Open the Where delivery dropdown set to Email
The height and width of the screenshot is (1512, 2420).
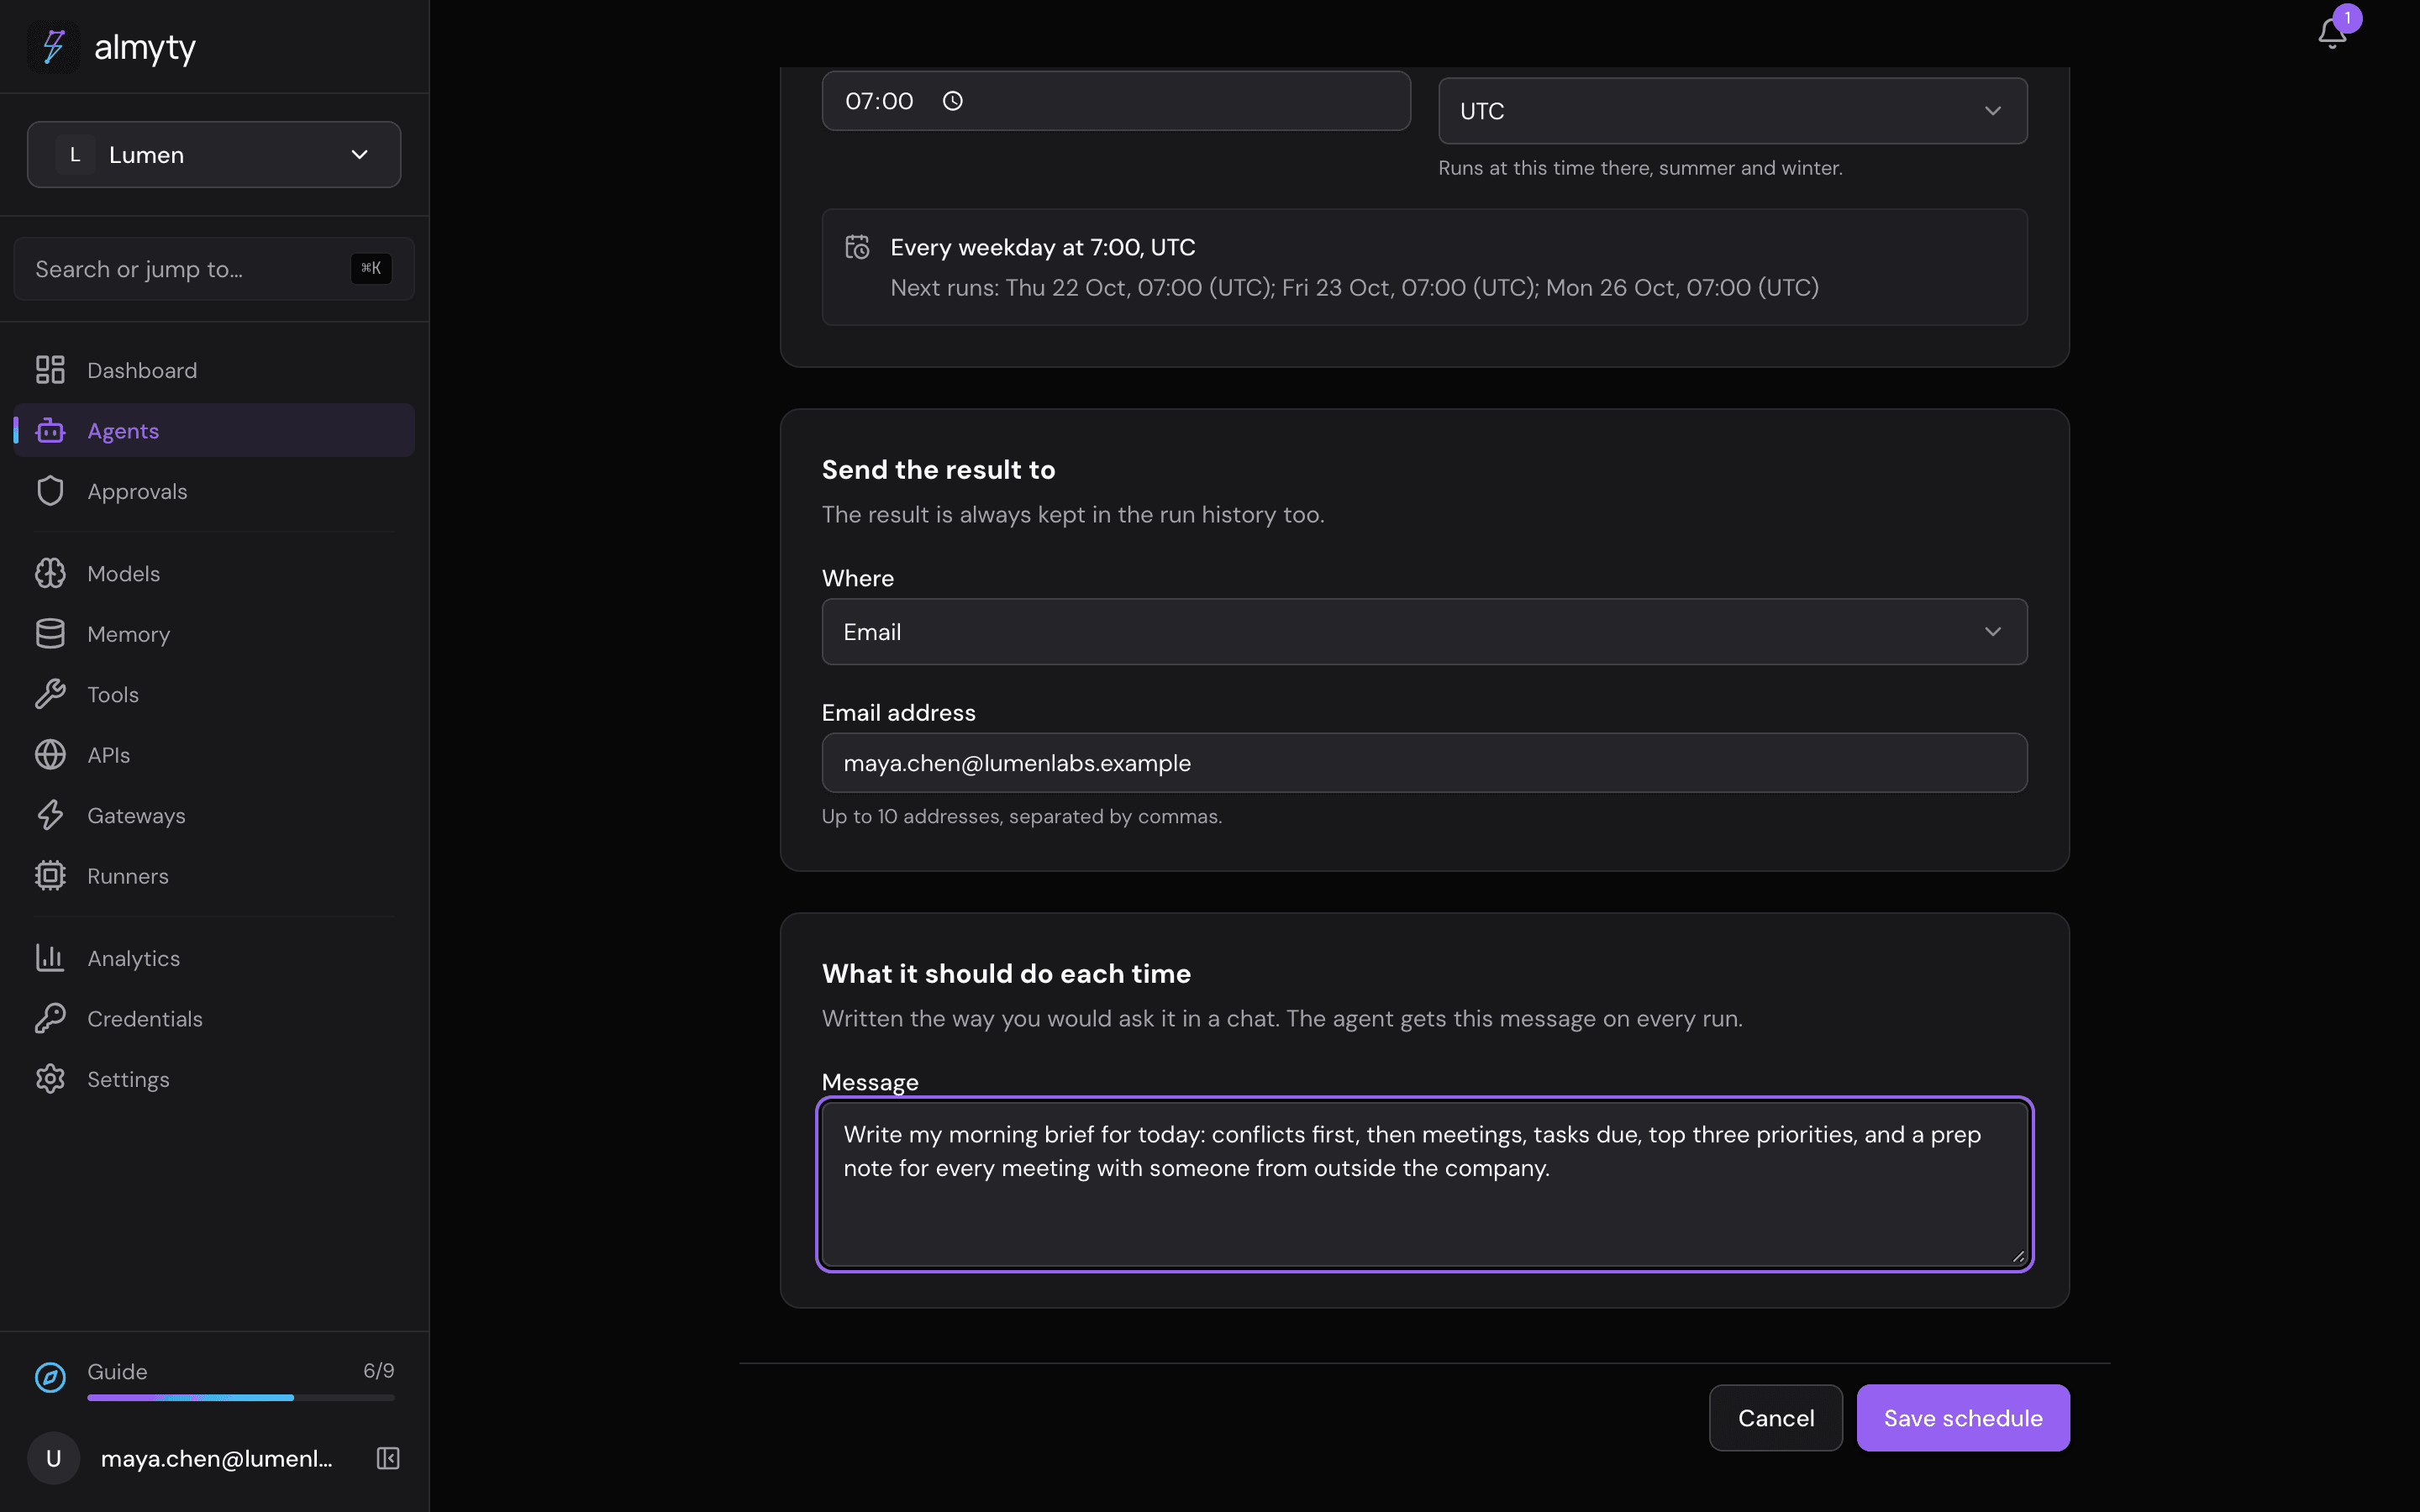(1424, 632)
